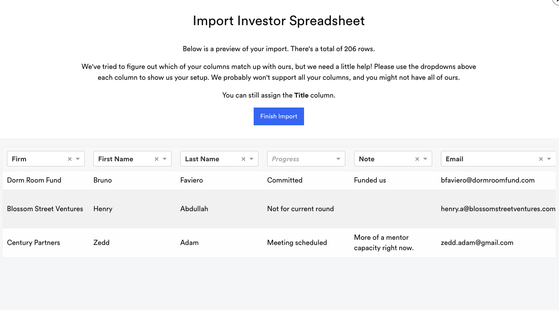Clear the Email column assignment

pyautogui.click(x=541, y=159)
